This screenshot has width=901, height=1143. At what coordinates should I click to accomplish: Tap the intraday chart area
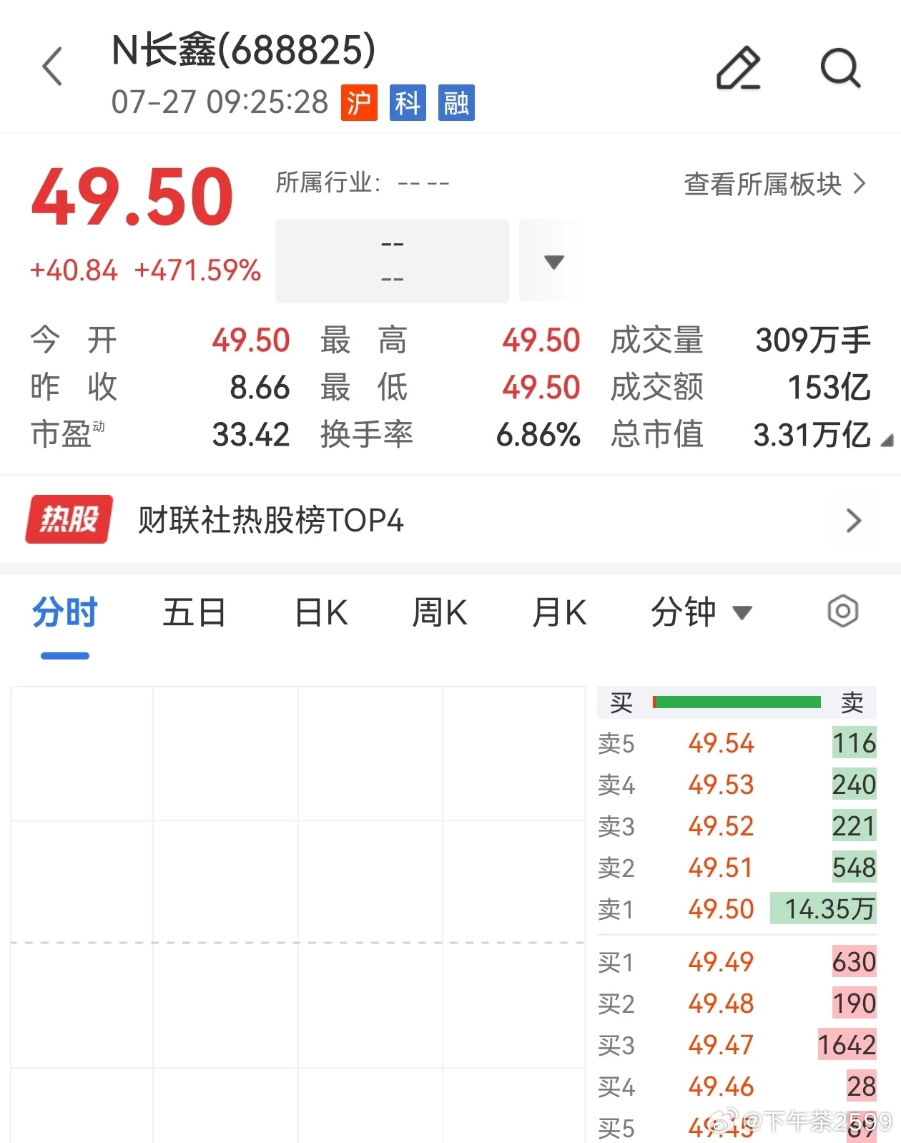pyautogui.click(x=298, y=914)
